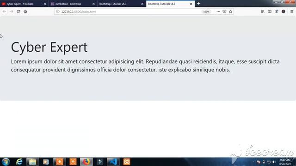
Task: Reload the current page
Action: [18, 12]
